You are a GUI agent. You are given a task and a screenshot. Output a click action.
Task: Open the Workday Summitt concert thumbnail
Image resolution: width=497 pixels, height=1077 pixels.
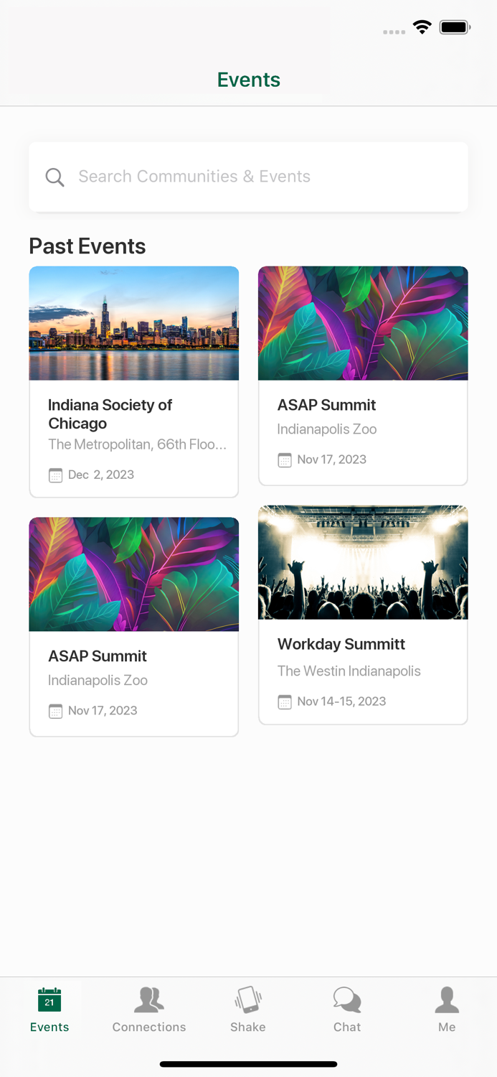[363, 562]
